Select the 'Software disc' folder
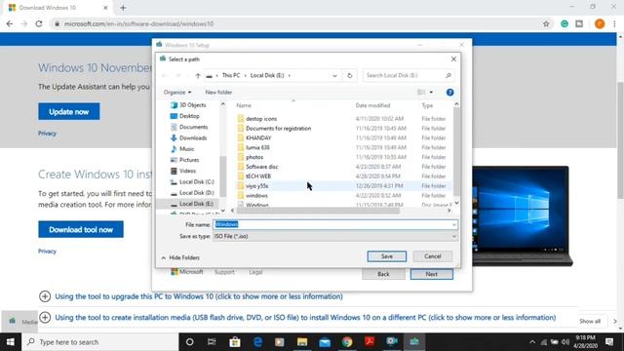This screenshot has height=351, width=624. 262,167
